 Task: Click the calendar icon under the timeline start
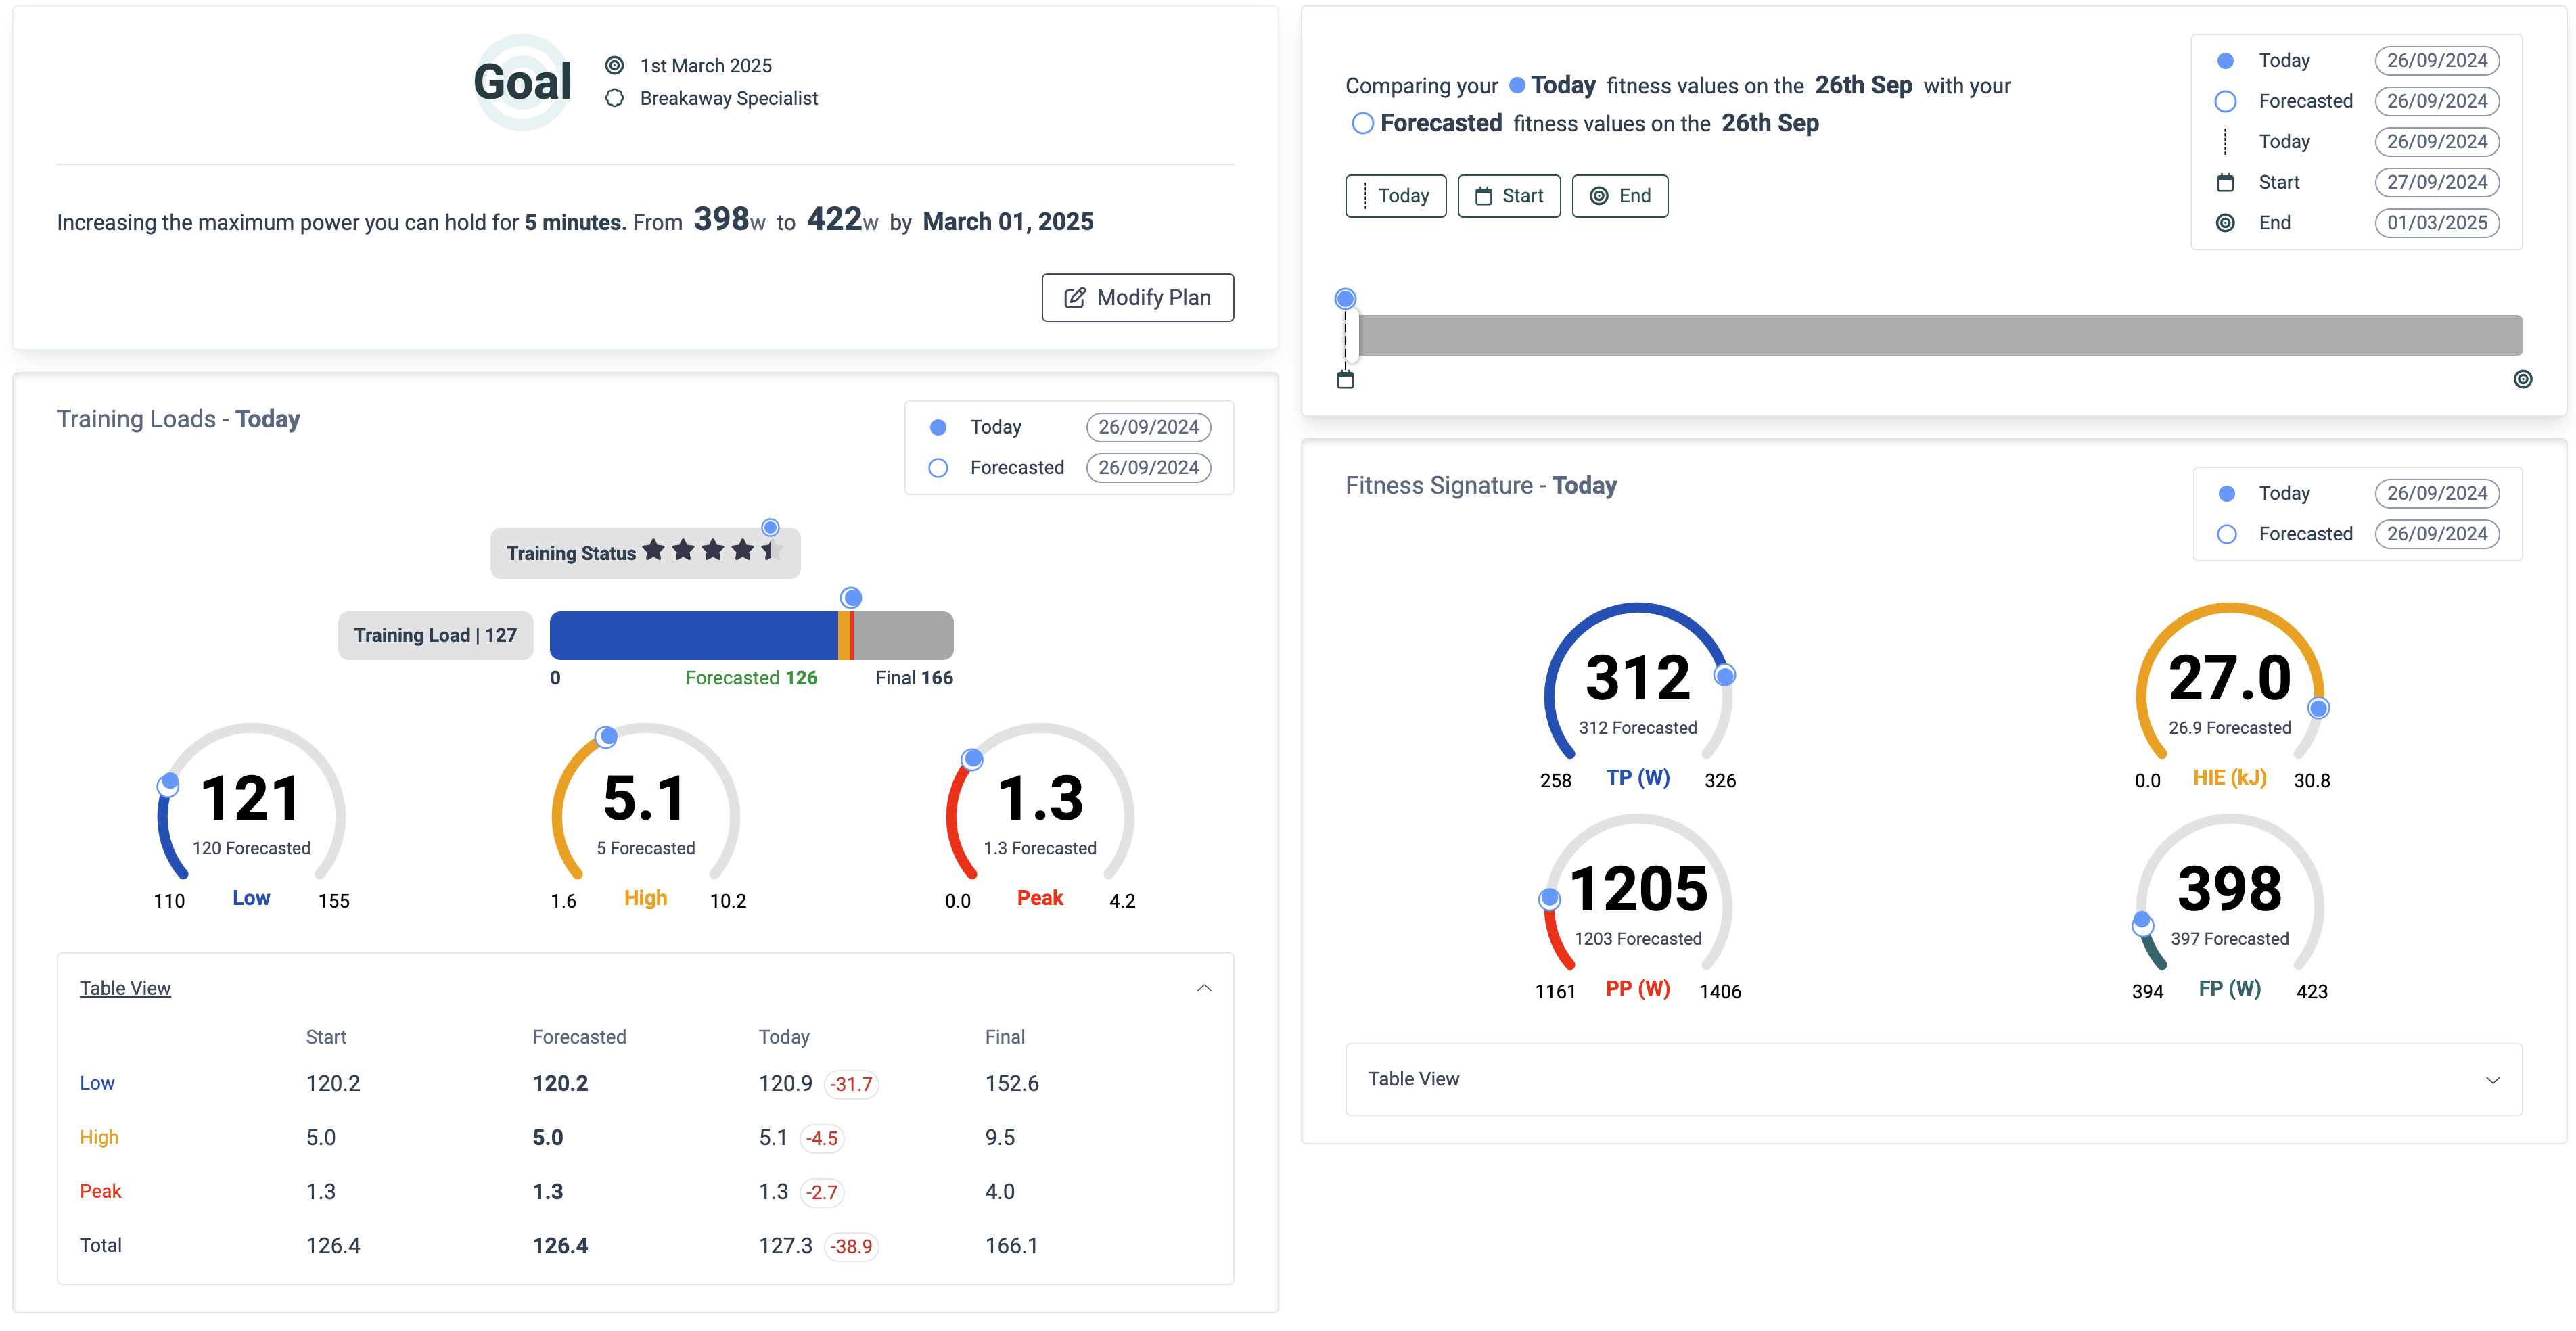1345,380
